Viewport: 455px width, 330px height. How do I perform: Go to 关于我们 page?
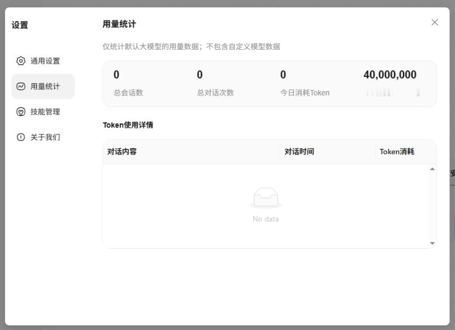(43, 137)
